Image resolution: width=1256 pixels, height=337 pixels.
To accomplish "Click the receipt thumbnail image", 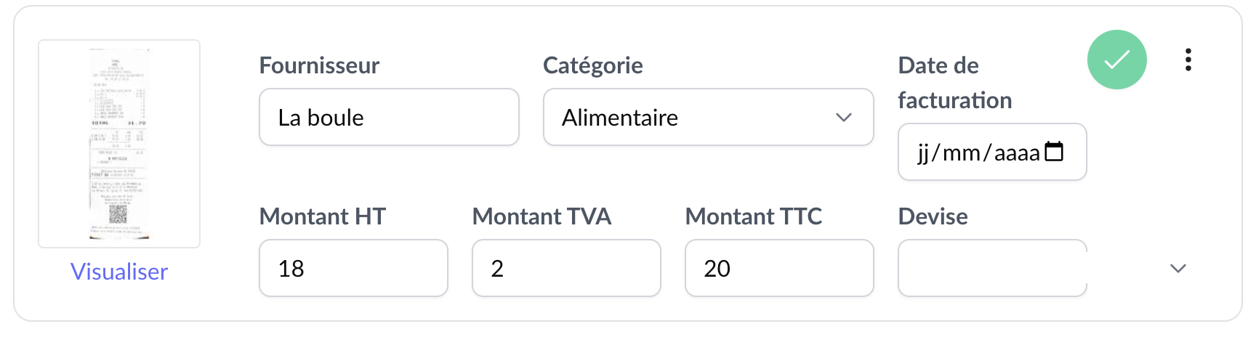I will point(119,144).
